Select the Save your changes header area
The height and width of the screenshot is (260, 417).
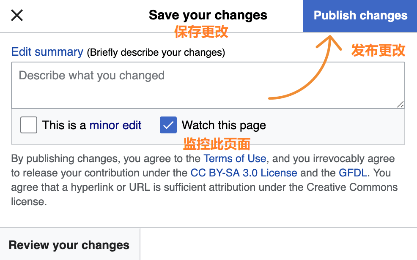[208, 15]
